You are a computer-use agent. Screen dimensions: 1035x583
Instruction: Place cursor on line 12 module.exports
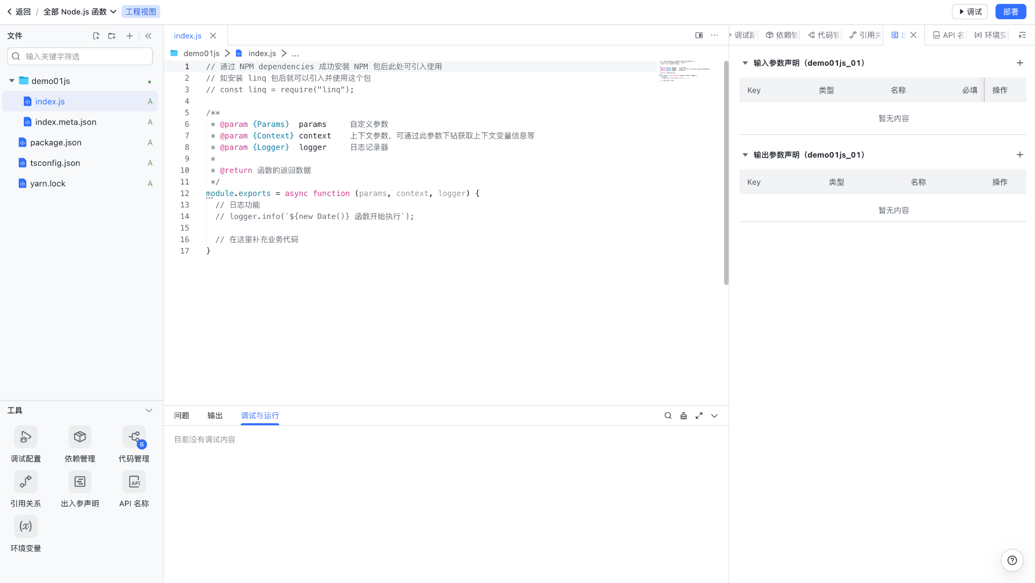(238, 193)
